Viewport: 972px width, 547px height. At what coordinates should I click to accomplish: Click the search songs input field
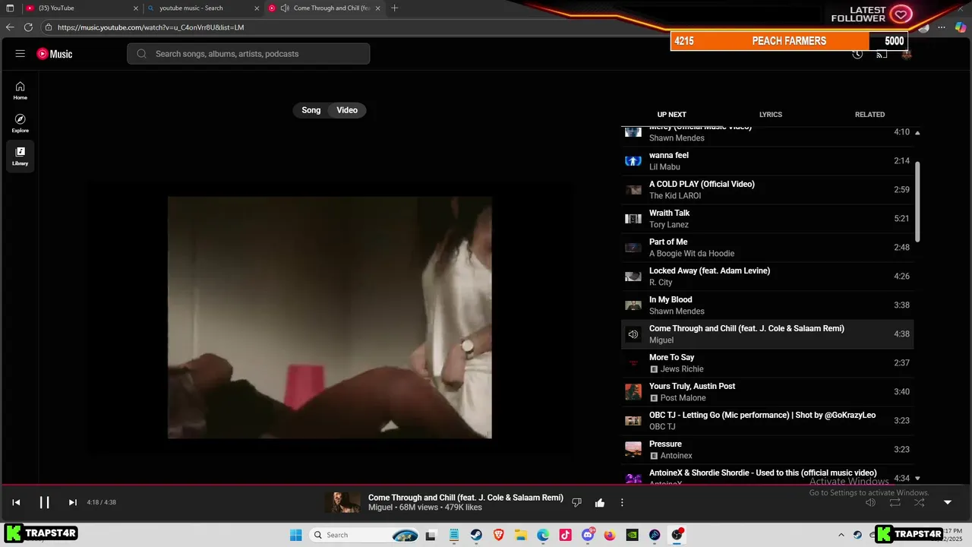pyautogui.click(x=248, y=54)
